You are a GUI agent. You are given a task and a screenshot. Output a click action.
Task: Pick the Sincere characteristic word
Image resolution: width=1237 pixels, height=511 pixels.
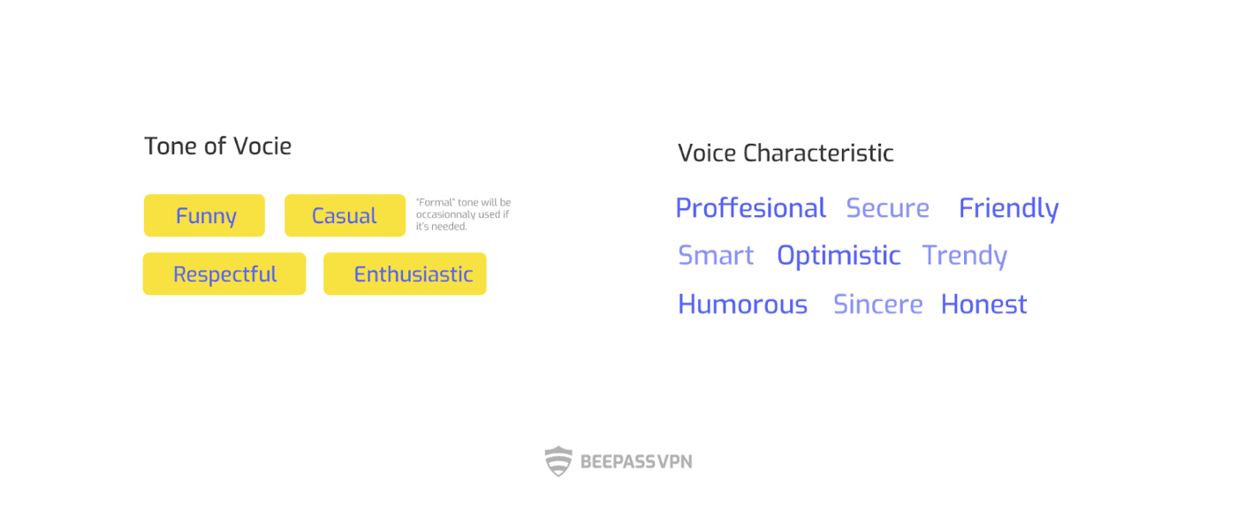(878, 304)
